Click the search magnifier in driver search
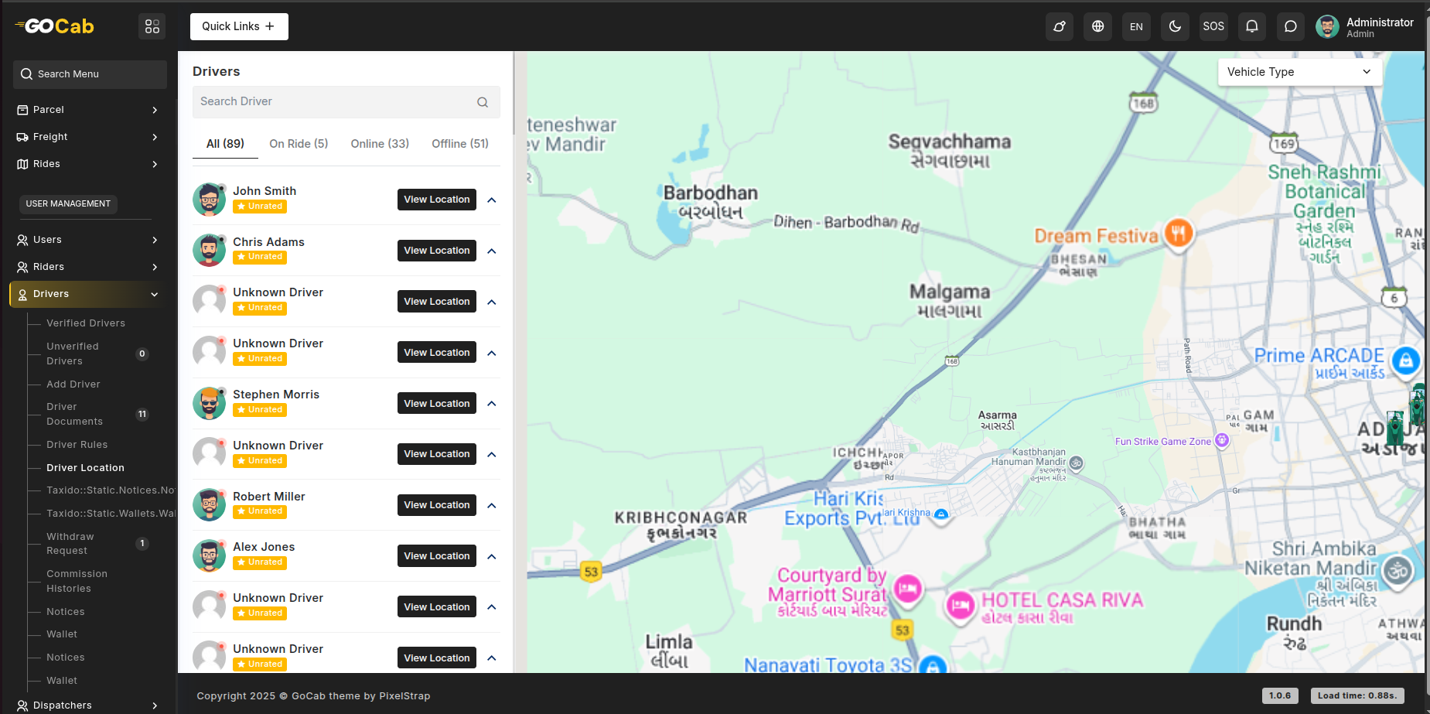This screenshot has height=714, width=1430. (483, 102)
